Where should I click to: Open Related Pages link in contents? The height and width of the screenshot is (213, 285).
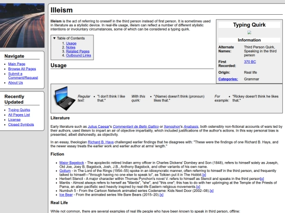click(78, 52)
